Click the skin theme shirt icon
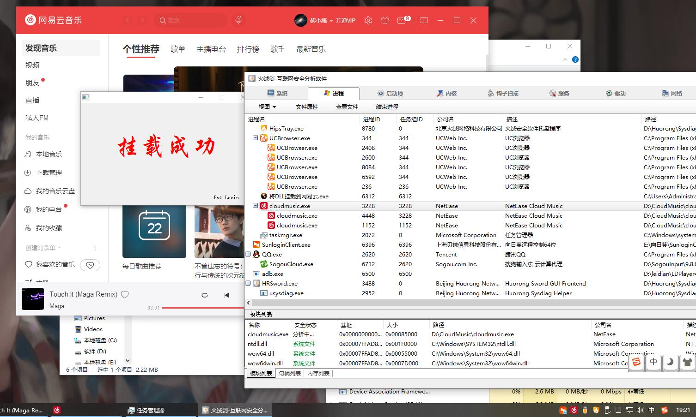 385,20
